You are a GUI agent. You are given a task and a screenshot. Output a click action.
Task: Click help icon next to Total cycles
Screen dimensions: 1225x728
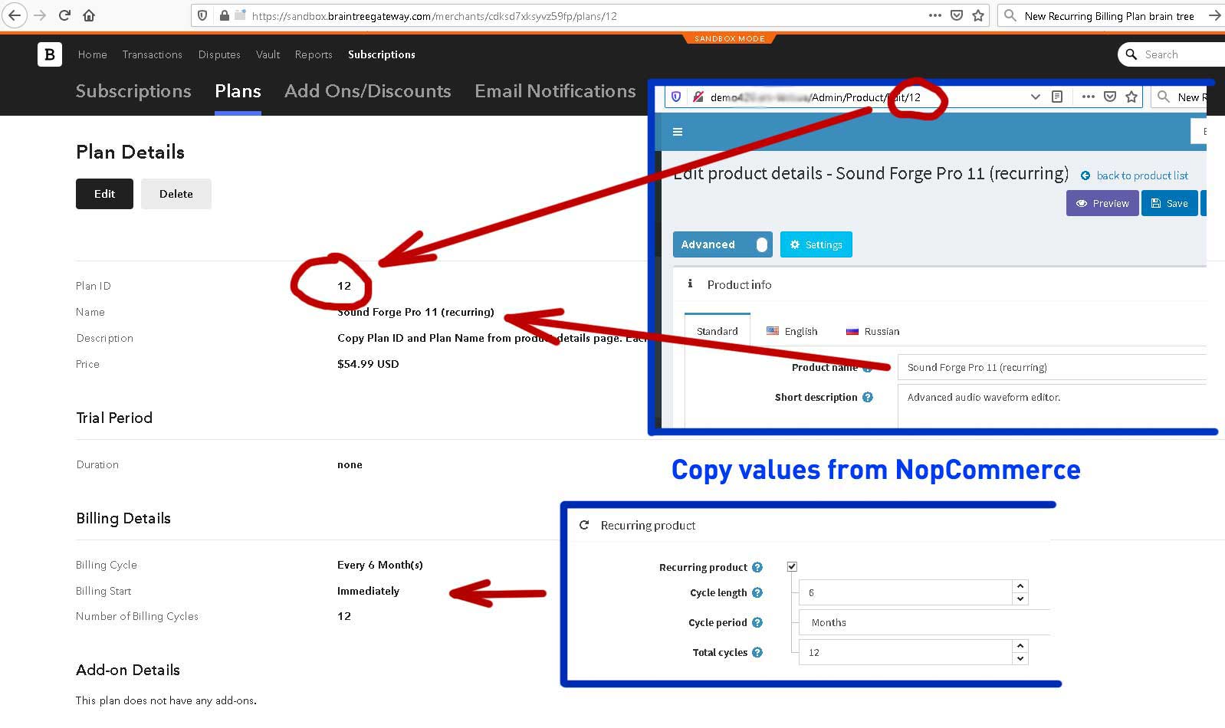coord(757,652)
